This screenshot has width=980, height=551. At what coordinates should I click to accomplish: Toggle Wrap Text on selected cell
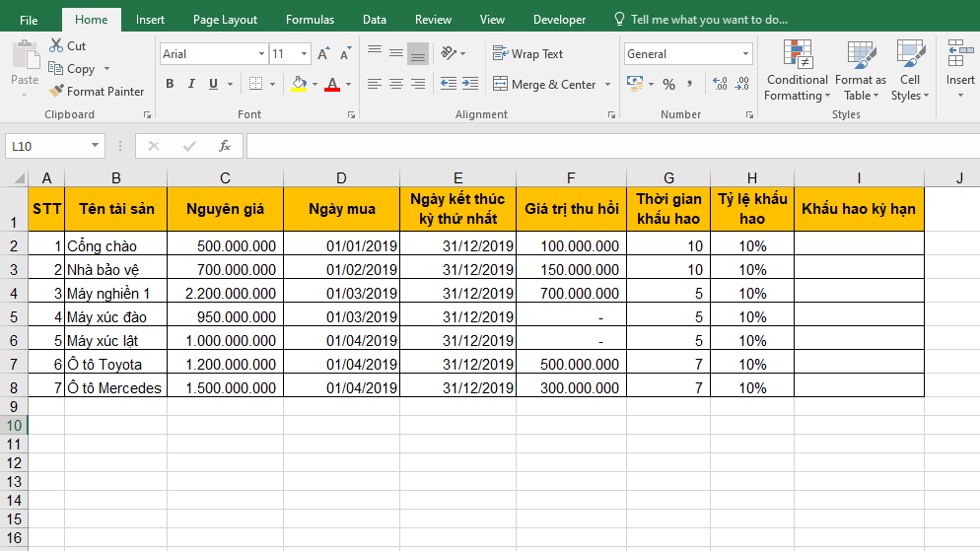(527, 54)
